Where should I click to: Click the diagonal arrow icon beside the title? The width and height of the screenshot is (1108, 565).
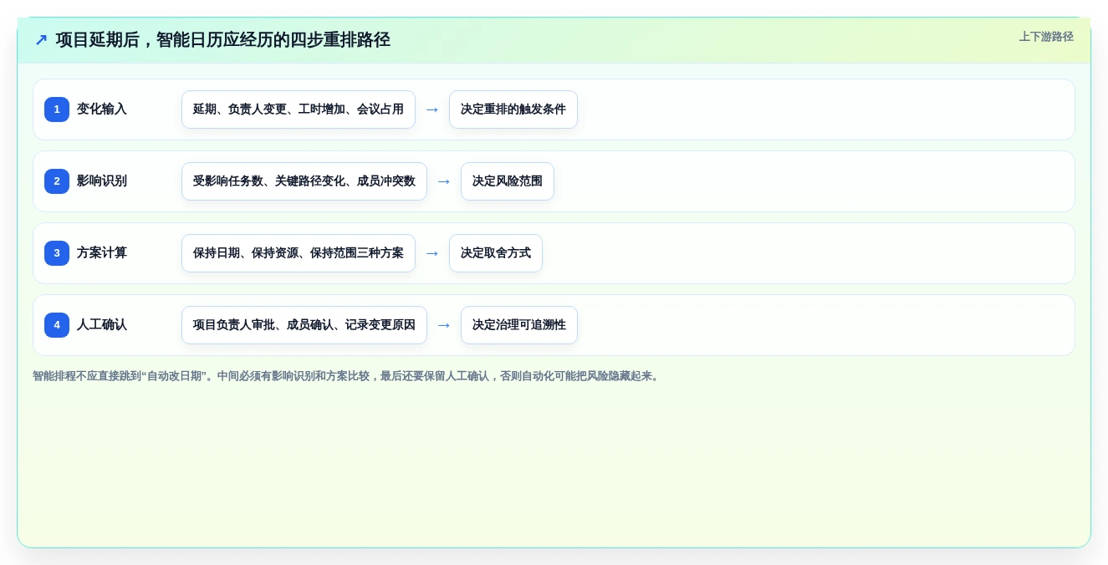pos(41,40)
